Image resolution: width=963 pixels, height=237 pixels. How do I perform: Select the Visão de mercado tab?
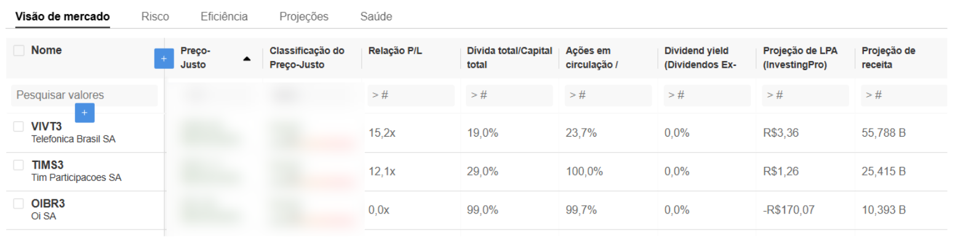(x=62, y=17)
